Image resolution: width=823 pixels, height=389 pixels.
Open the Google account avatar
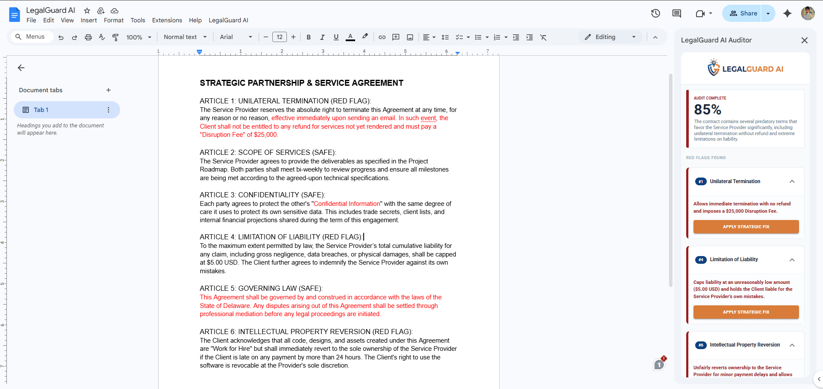tap(808, 13)
